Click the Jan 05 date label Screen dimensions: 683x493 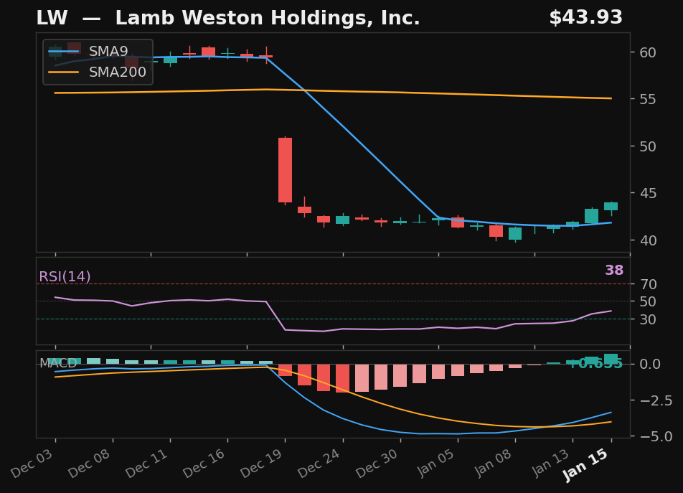[435, 464]
